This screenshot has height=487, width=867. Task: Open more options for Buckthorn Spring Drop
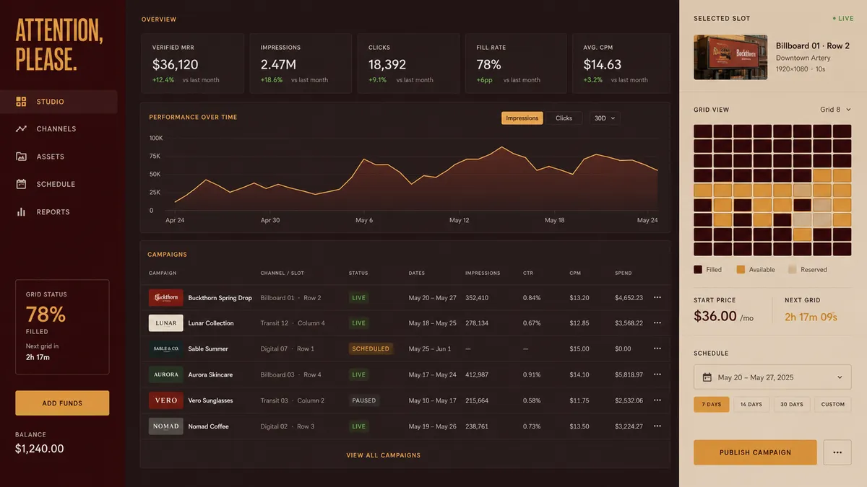[x=657, y=297]
